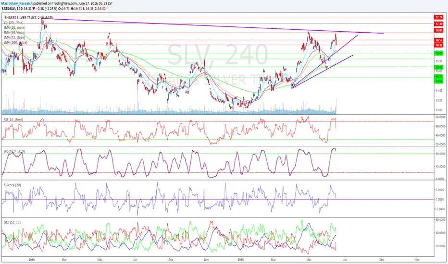Click the Nov label after 2015 on time axis
Viewport: 448px width, 264px height.
[206, 260]
